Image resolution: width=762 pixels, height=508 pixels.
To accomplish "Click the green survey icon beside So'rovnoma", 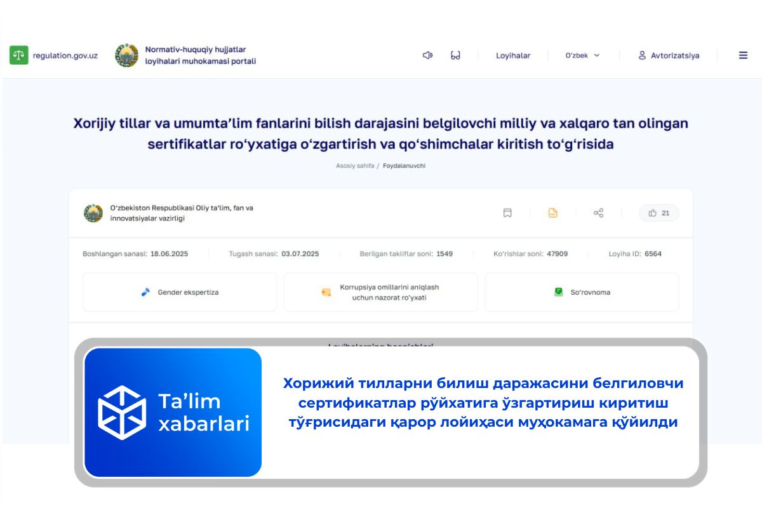I will click(x=558, y=292).
